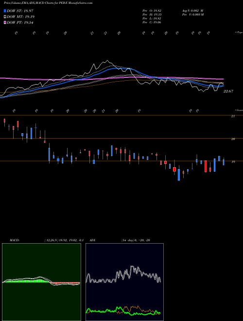Click the 20 price axis label
The height and width of the screenshot is (321, 243).
[x=233, y=139]
